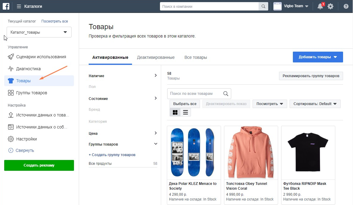Click the Поиск в компании search field

(x=209, y=6)
